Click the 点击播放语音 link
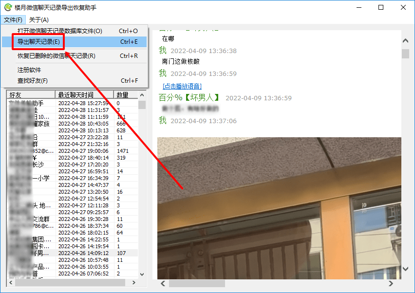 pos(182,86)
